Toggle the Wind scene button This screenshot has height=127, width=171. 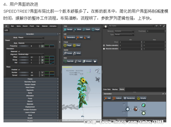(77, 53)
